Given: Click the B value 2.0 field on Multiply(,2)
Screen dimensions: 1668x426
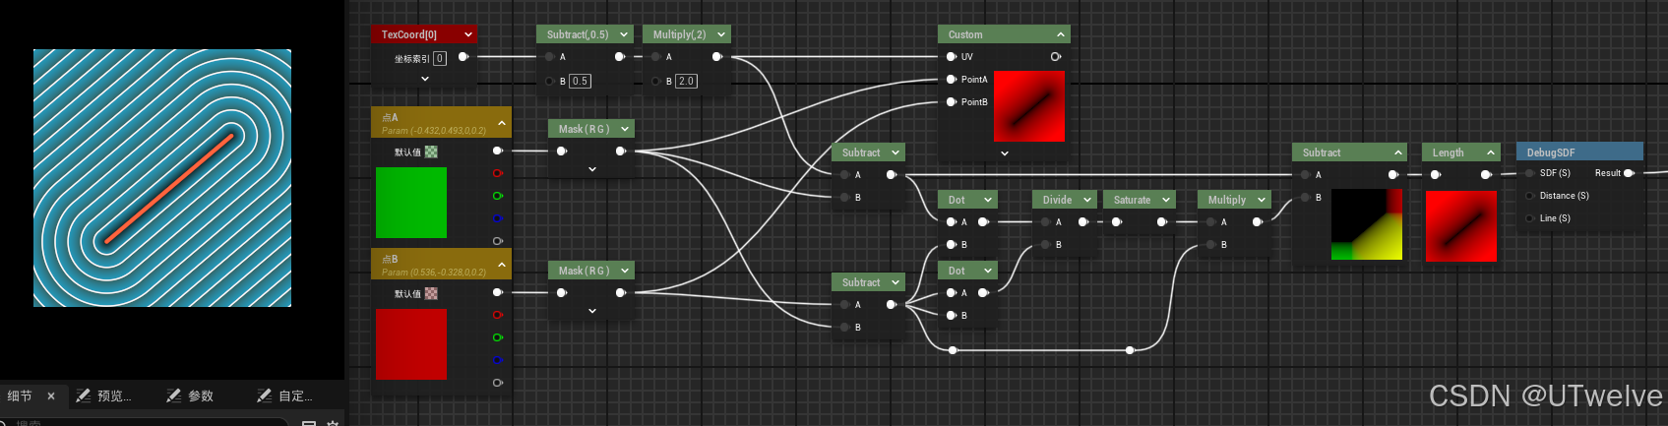Looking at the screenshot, I should 686,81.
